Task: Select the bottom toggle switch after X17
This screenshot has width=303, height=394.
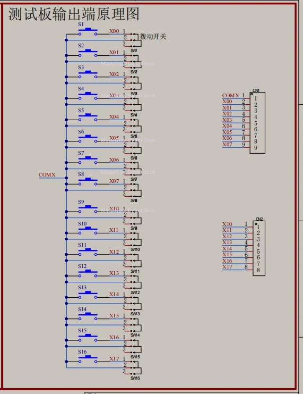Action: pos(136,367)
